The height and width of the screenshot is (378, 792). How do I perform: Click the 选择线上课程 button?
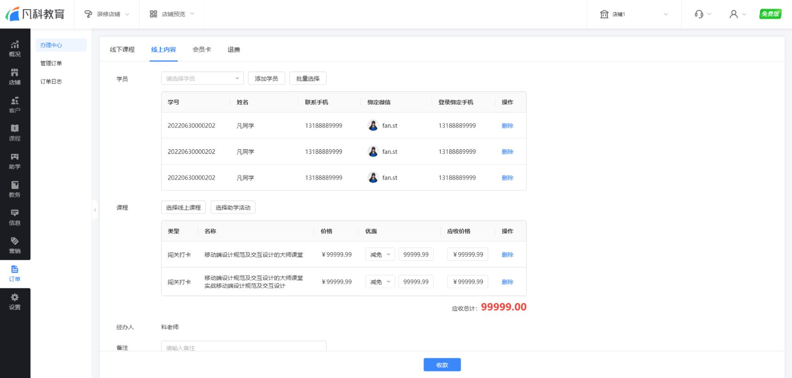coord(183,207)
